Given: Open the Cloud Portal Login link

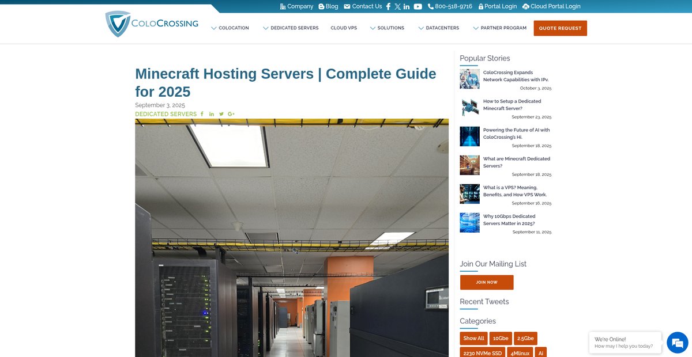Looking at the screenshot, I should coord(551,6).
